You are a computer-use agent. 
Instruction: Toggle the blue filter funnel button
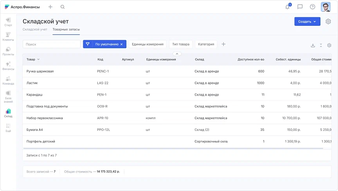pos(88,44)
